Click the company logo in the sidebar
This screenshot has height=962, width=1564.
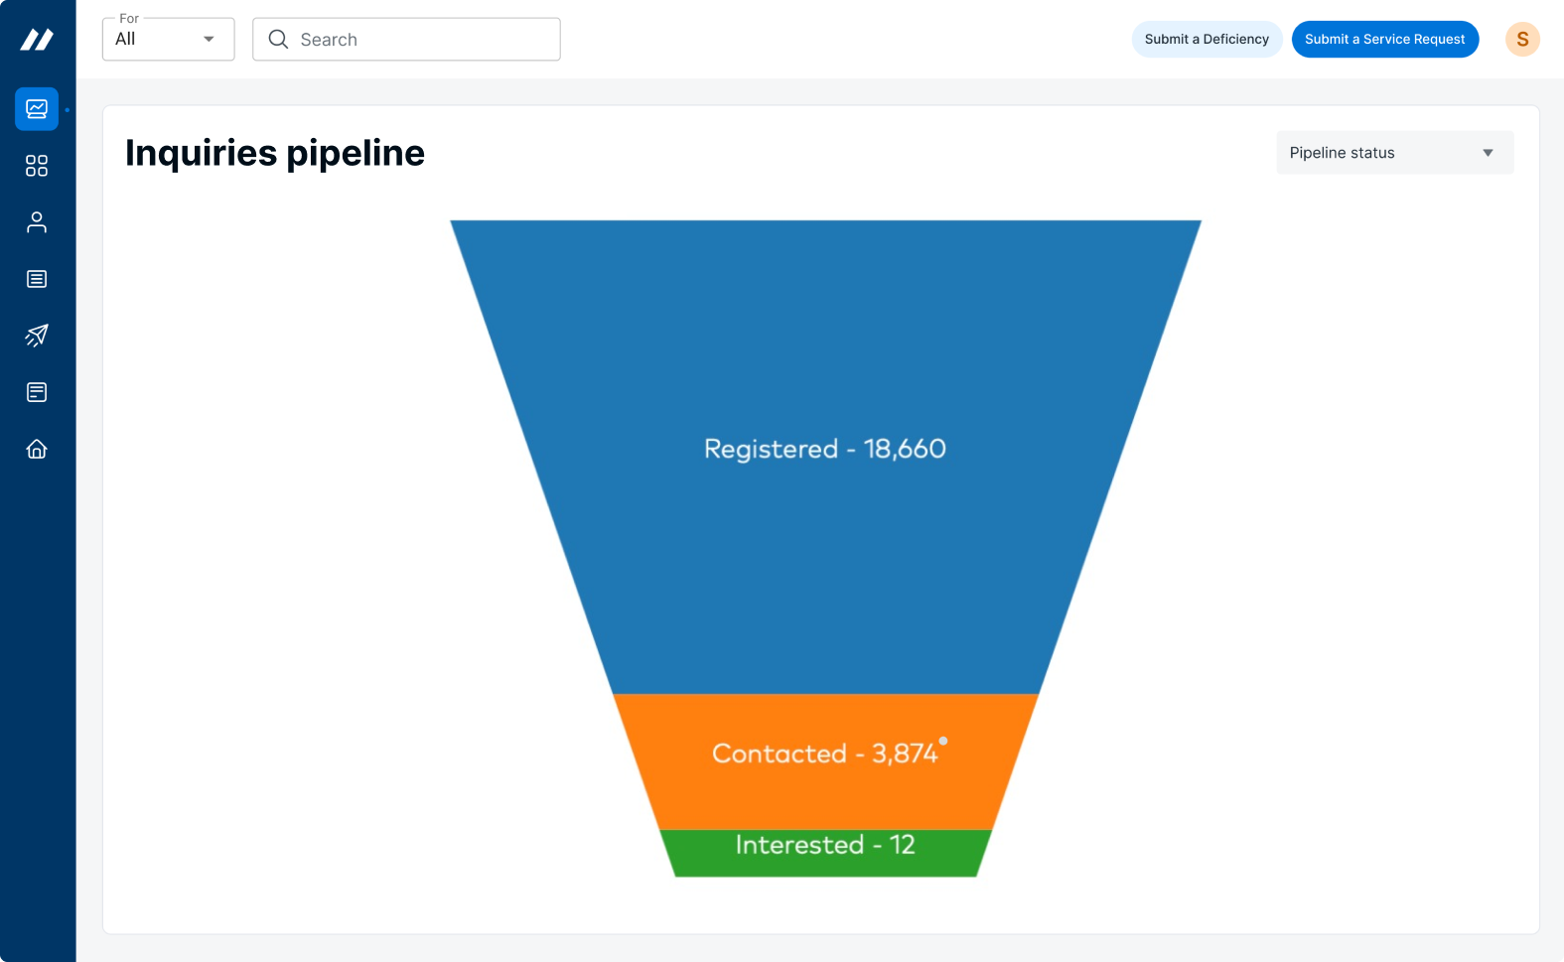37,40
